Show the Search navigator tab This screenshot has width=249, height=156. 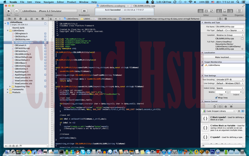point(20,19)
